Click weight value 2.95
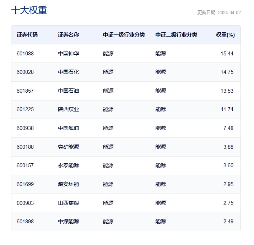The width and height of the screenshot is (254, 245). [228, 184]
